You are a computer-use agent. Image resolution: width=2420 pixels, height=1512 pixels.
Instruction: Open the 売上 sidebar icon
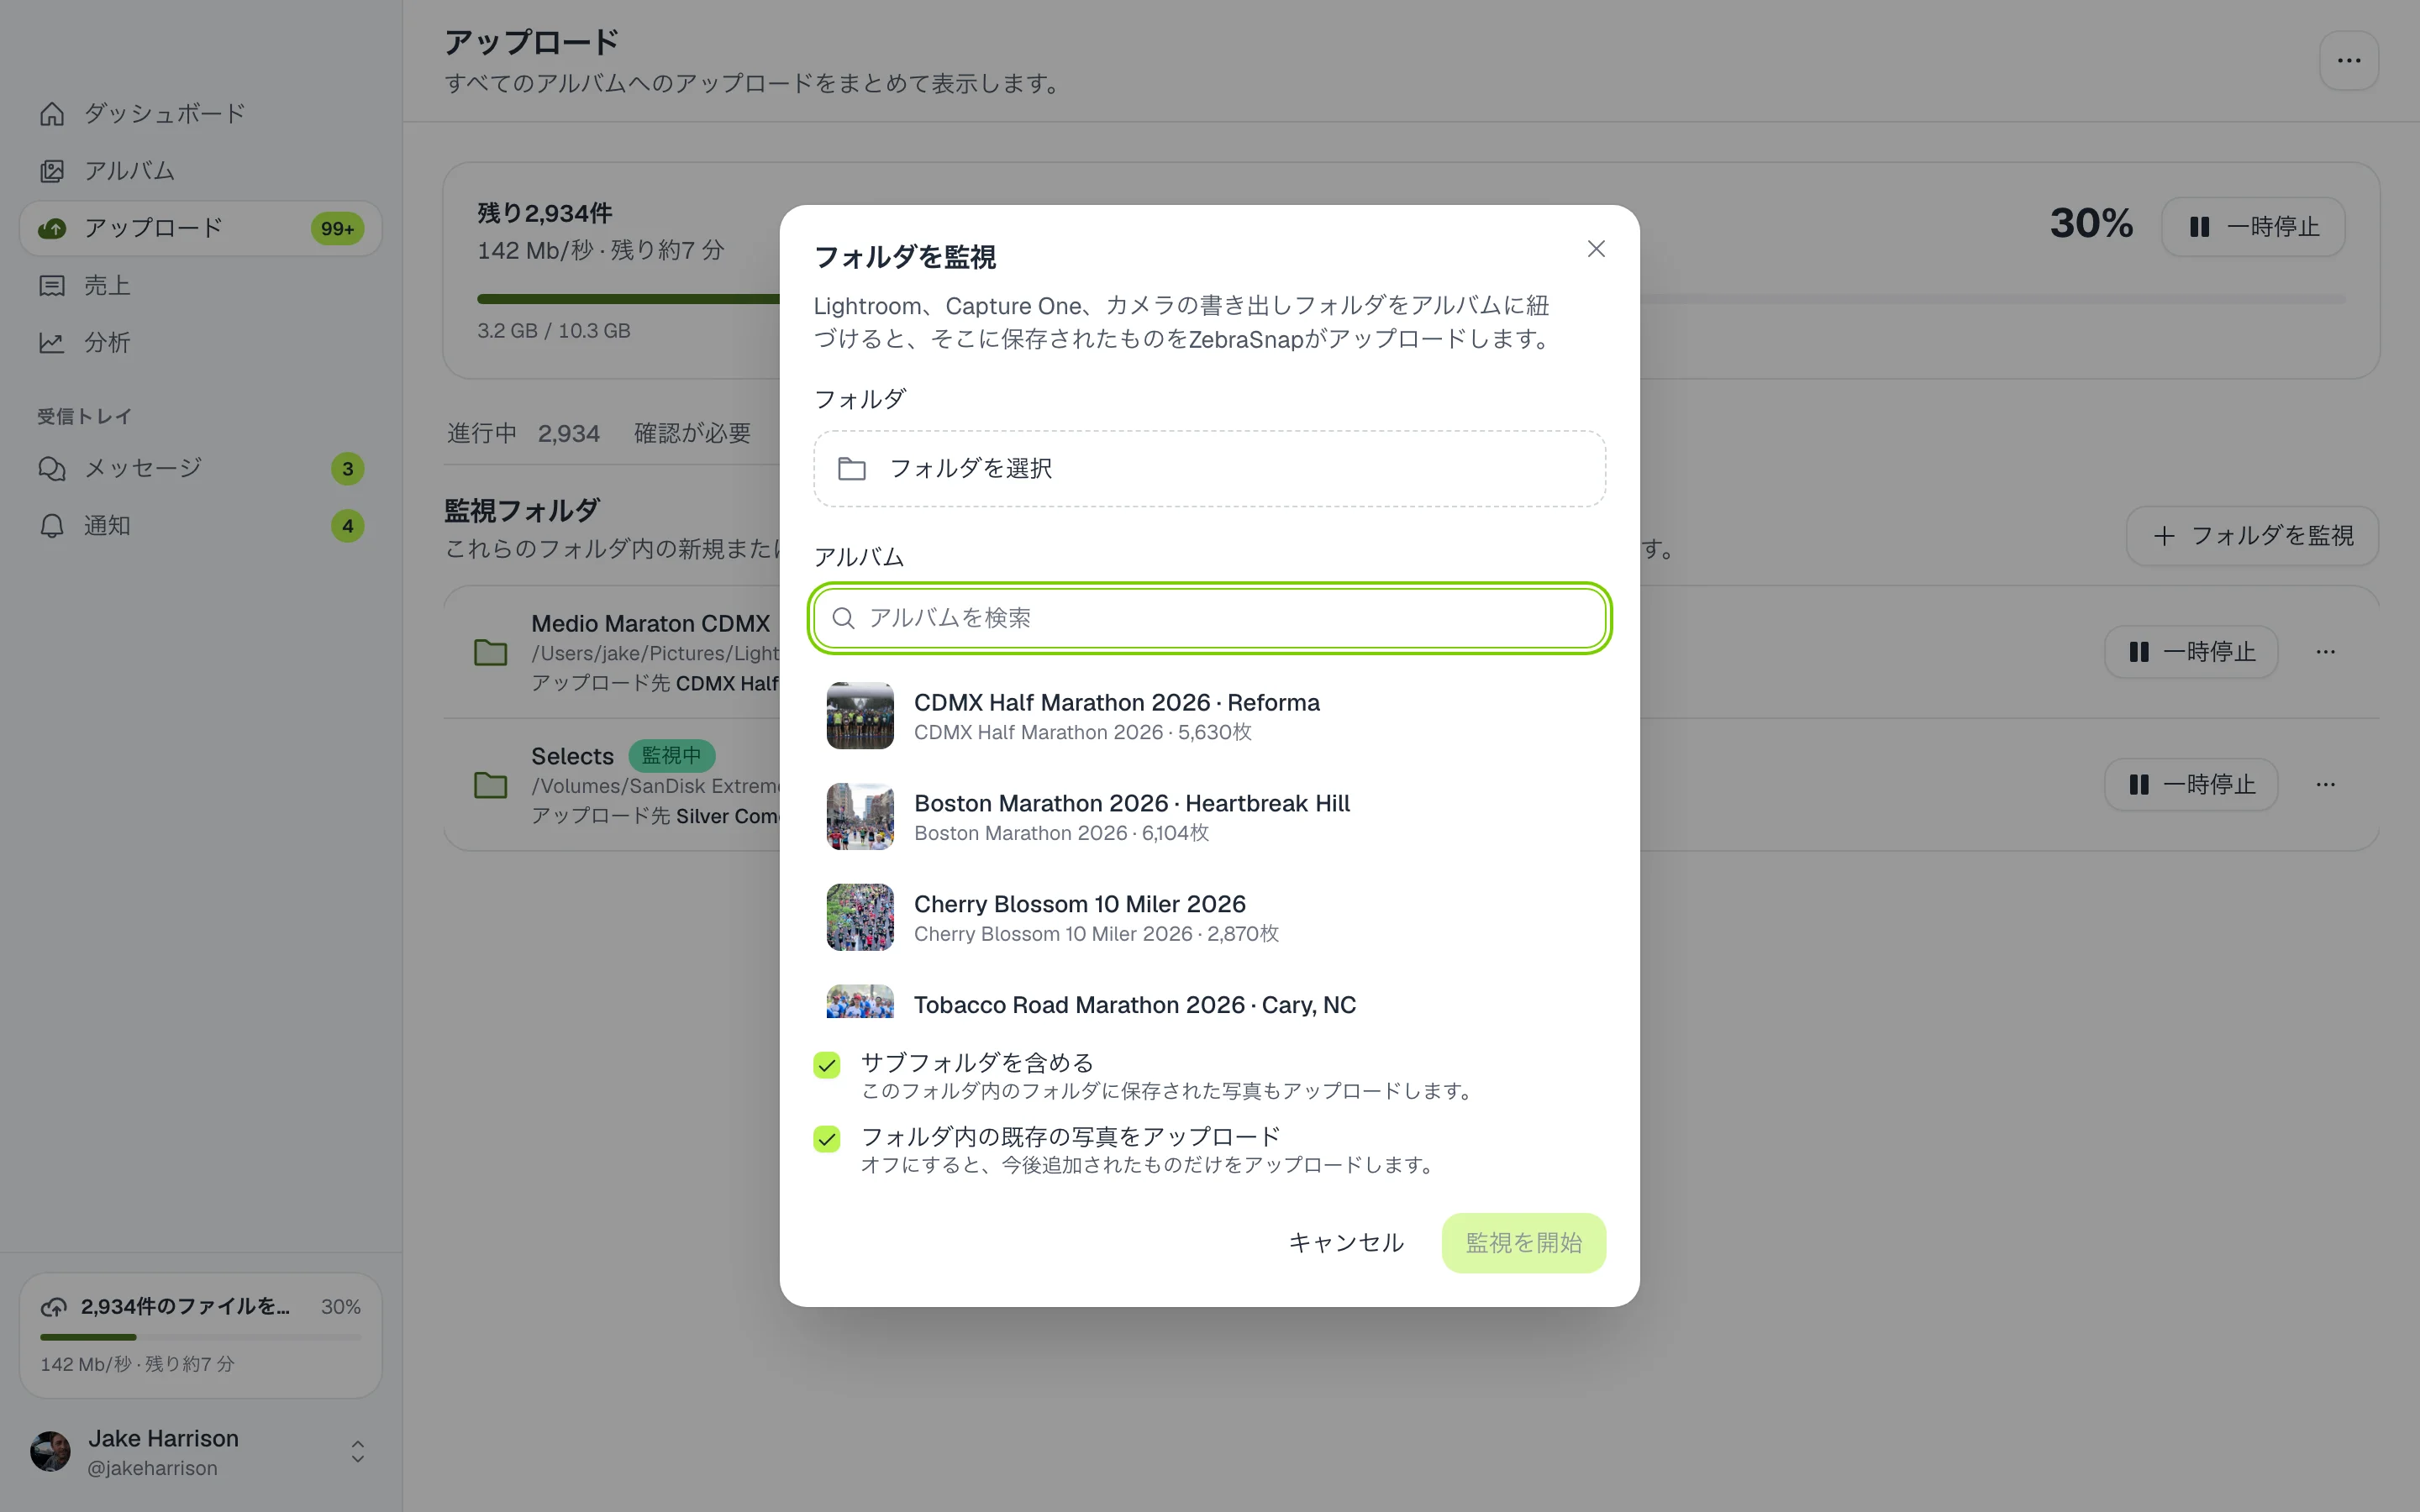tap(52, 286)
